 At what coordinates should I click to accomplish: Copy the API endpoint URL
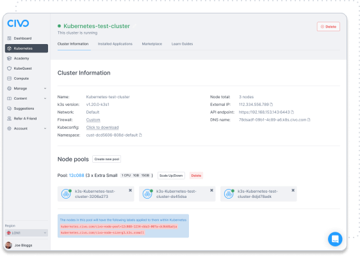(x=292, y=112)
